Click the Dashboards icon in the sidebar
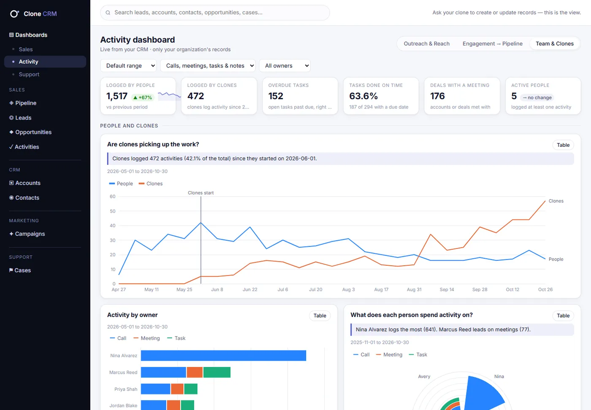 click(11, 35)
